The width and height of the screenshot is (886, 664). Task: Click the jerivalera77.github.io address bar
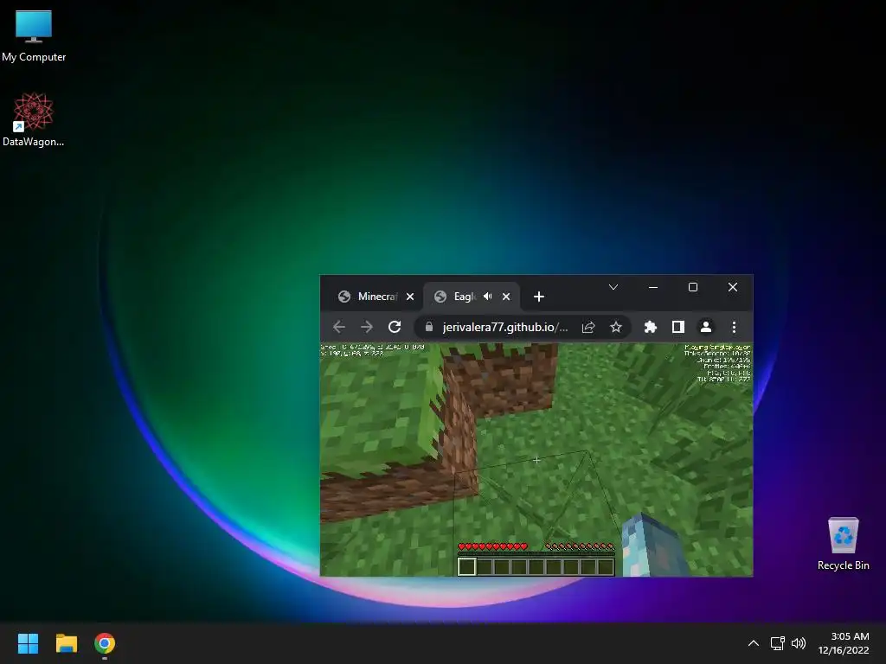click(505, 327)
